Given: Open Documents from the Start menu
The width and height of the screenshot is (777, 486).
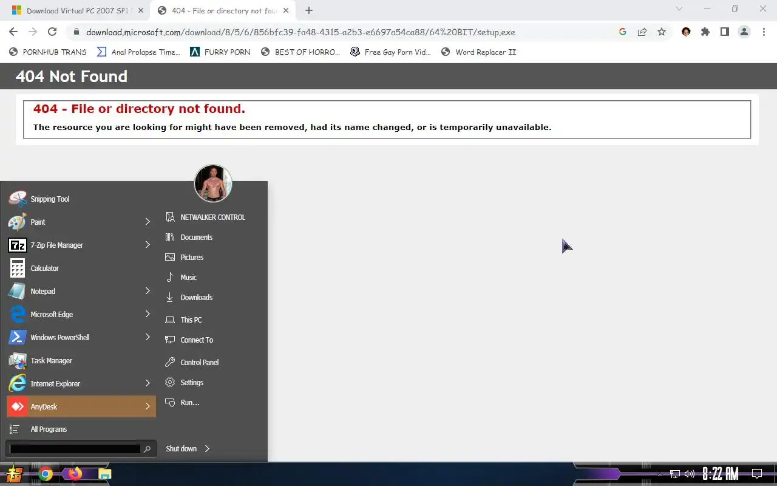Looking at the screenshot, I should (196, 237).
